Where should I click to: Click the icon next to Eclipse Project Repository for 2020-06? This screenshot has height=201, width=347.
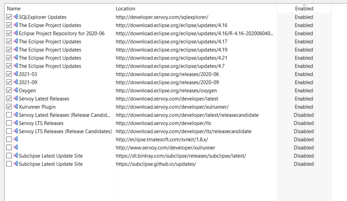pos(15,33)
